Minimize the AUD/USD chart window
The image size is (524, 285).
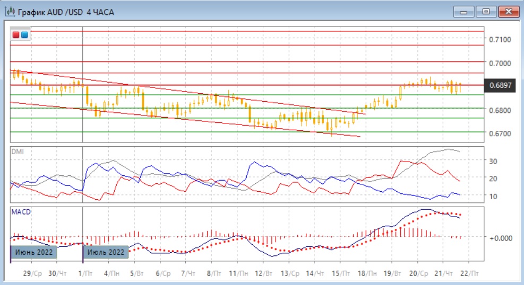pyautogui.click(x=464, y=11)
